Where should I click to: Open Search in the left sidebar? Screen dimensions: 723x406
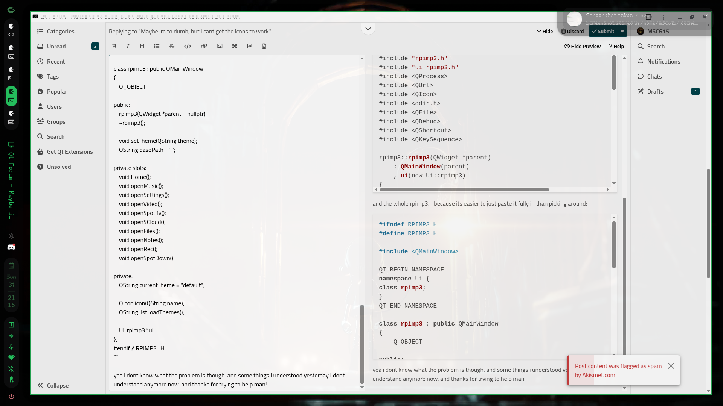pos(56,136)
